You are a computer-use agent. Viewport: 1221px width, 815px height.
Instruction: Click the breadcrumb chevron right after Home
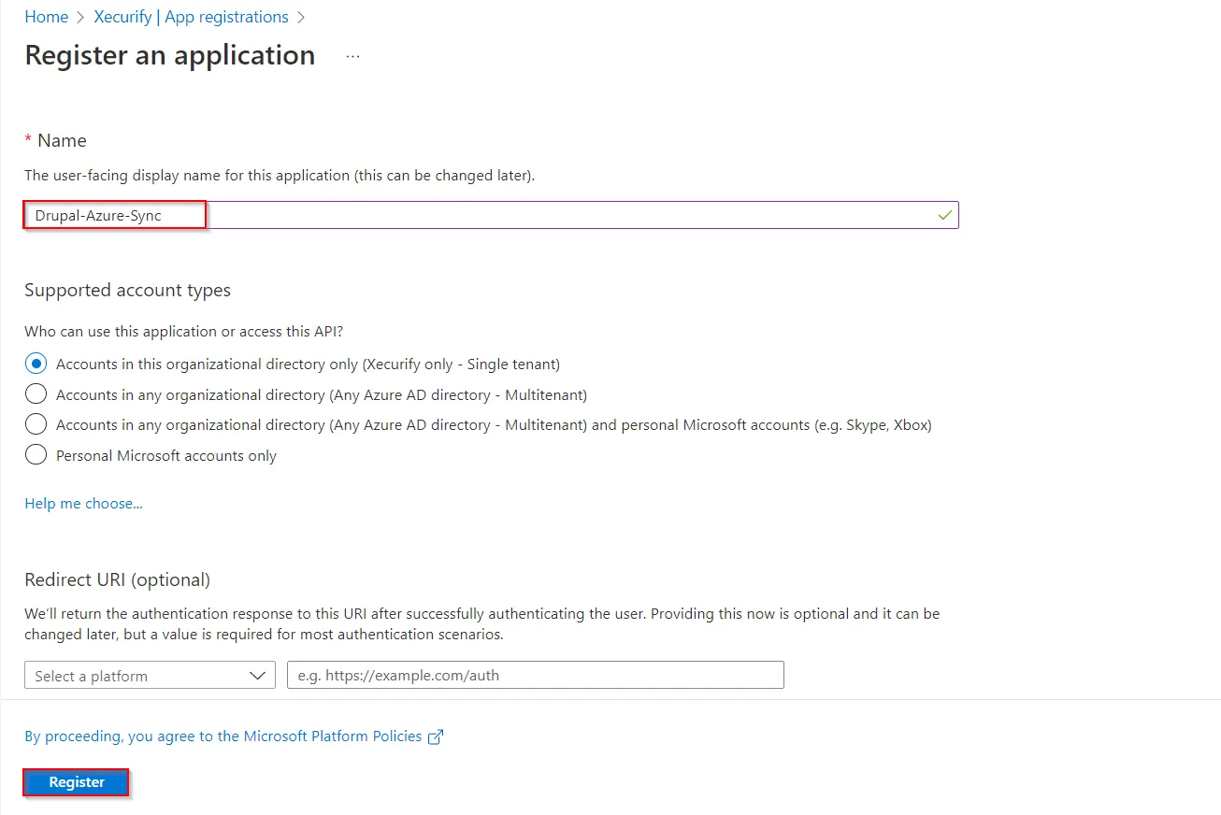[81, 17]
